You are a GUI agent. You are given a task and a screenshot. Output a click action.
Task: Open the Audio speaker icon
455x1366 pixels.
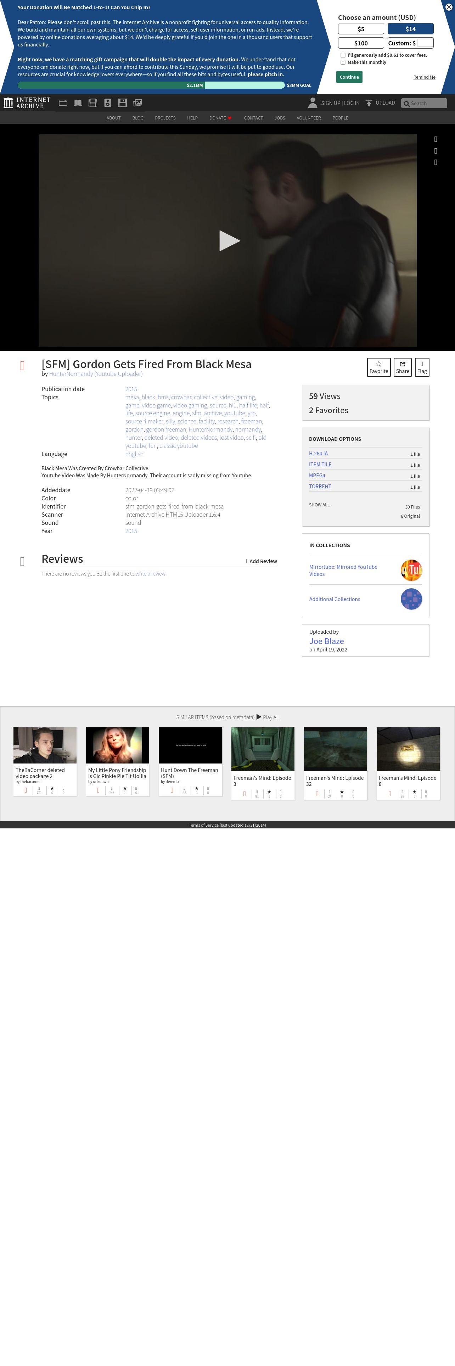107,103
